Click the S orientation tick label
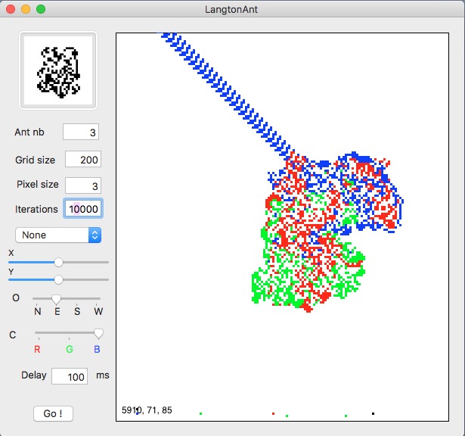The width and height of the screenshot is (465, 436). 77,311
